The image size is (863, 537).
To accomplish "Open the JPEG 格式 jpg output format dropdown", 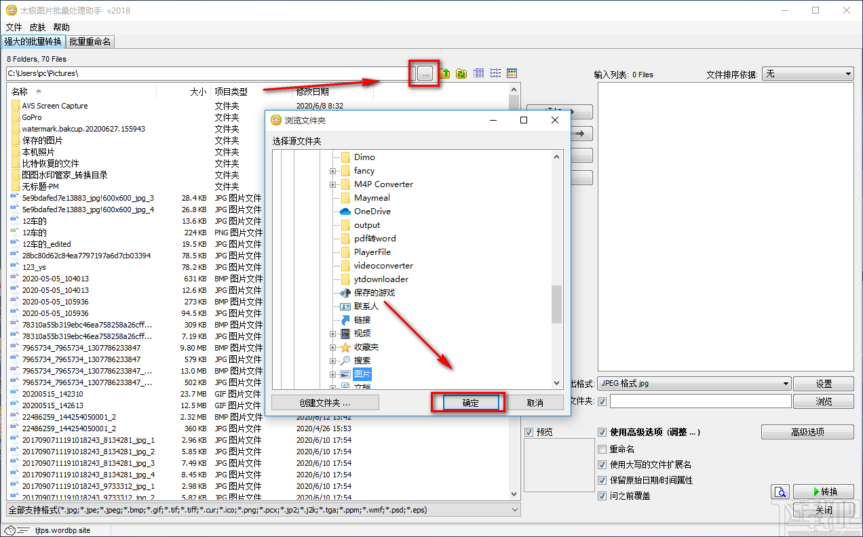I will click(x=694, y=384).
